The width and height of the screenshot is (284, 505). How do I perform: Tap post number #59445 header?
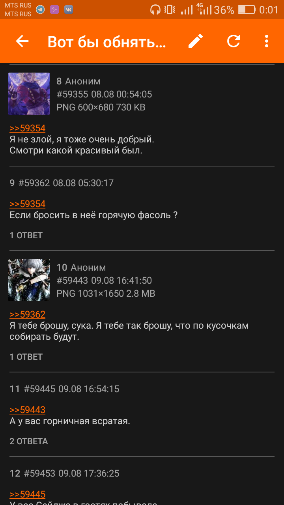pyautogui.click(x=39, y=389)
